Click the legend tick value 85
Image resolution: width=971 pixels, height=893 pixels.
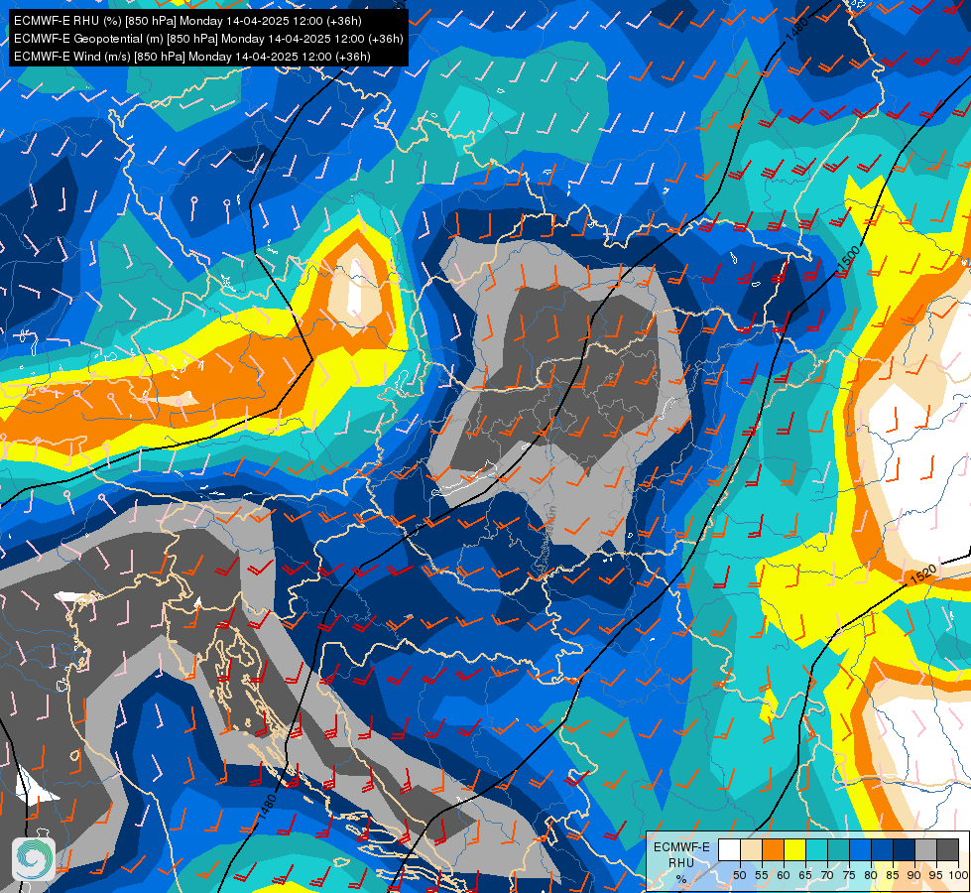[x=893, y=875]
